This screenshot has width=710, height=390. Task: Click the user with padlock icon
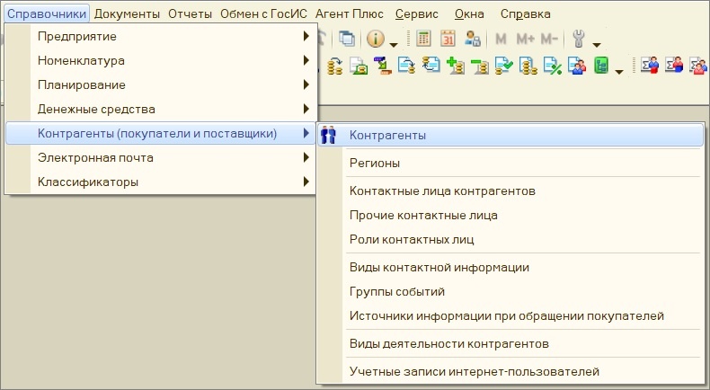(x=472, y=39)
